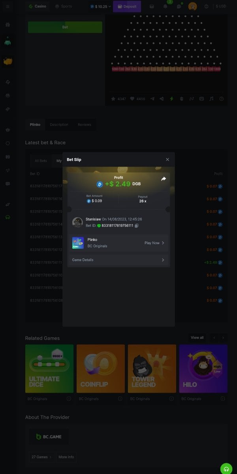Image resolution: width=237 pixels, height=474 pixels.
Task: Open the $10.25 balance dropdown
Action: click(101, 6)
